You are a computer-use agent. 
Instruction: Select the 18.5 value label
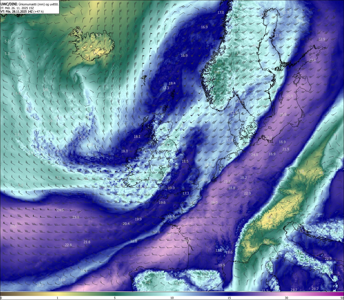185,161
